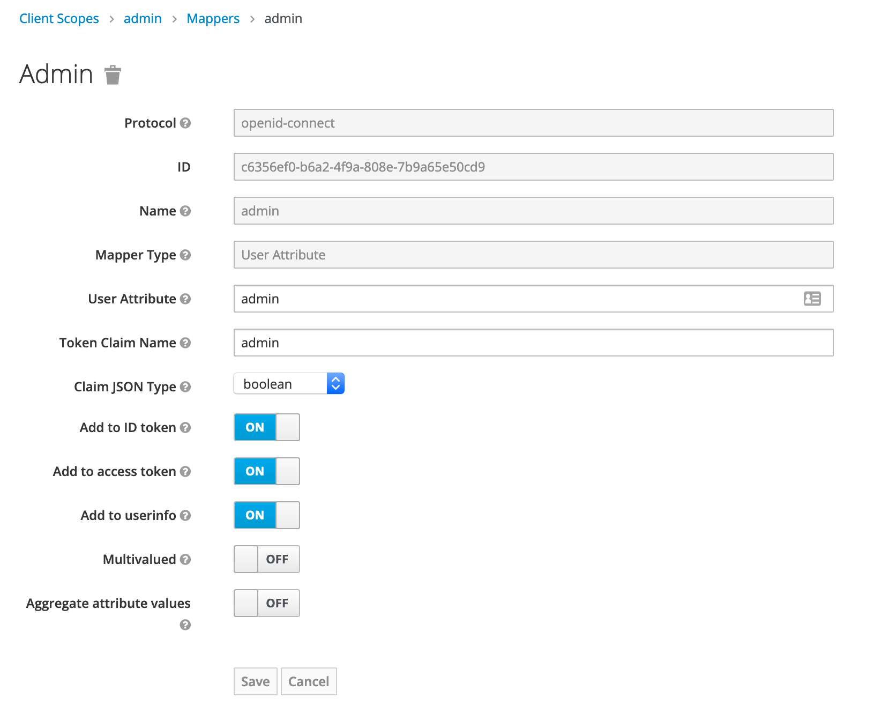Enable Aggregate attribute values switch

(x=267, y=603)
